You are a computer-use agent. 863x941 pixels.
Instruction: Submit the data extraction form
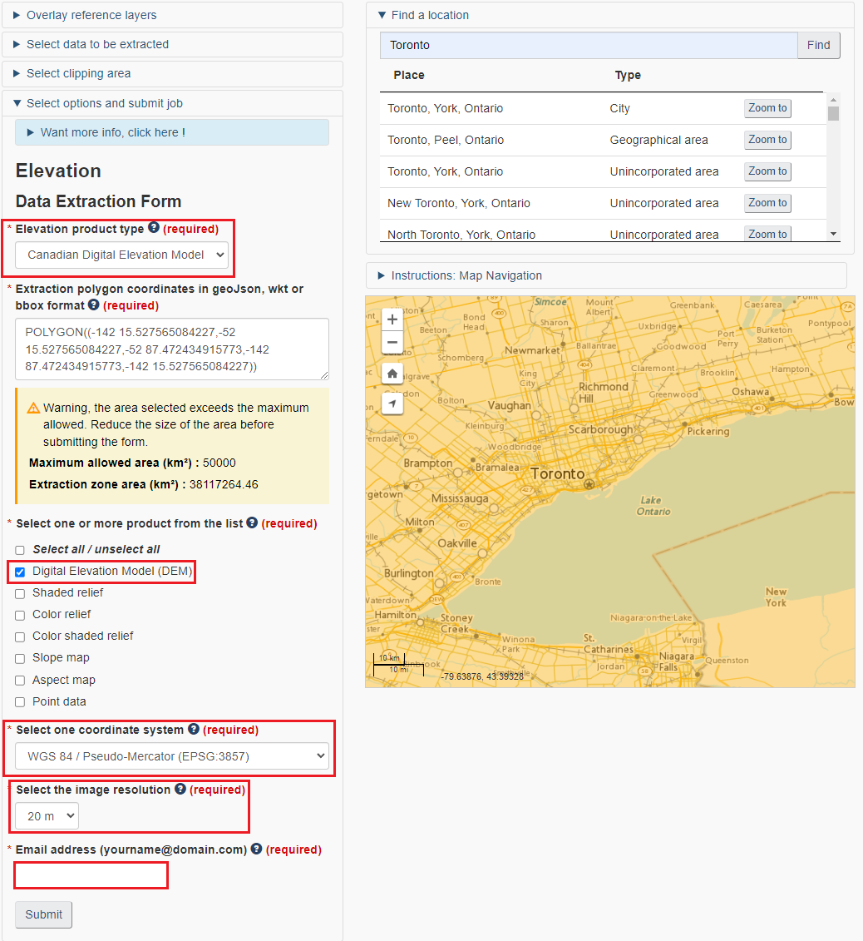coord(43,914)
